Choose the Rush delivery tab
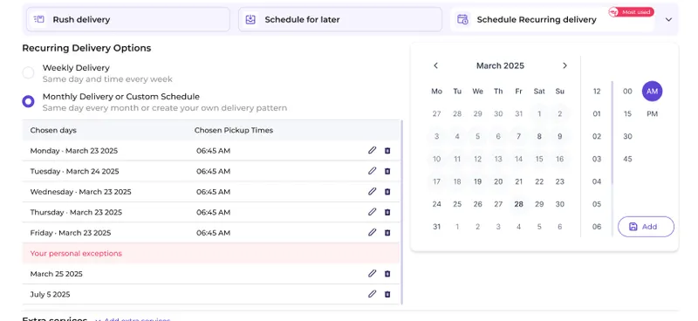The width and height of the screenshot is (698, 321). [128, 19]
